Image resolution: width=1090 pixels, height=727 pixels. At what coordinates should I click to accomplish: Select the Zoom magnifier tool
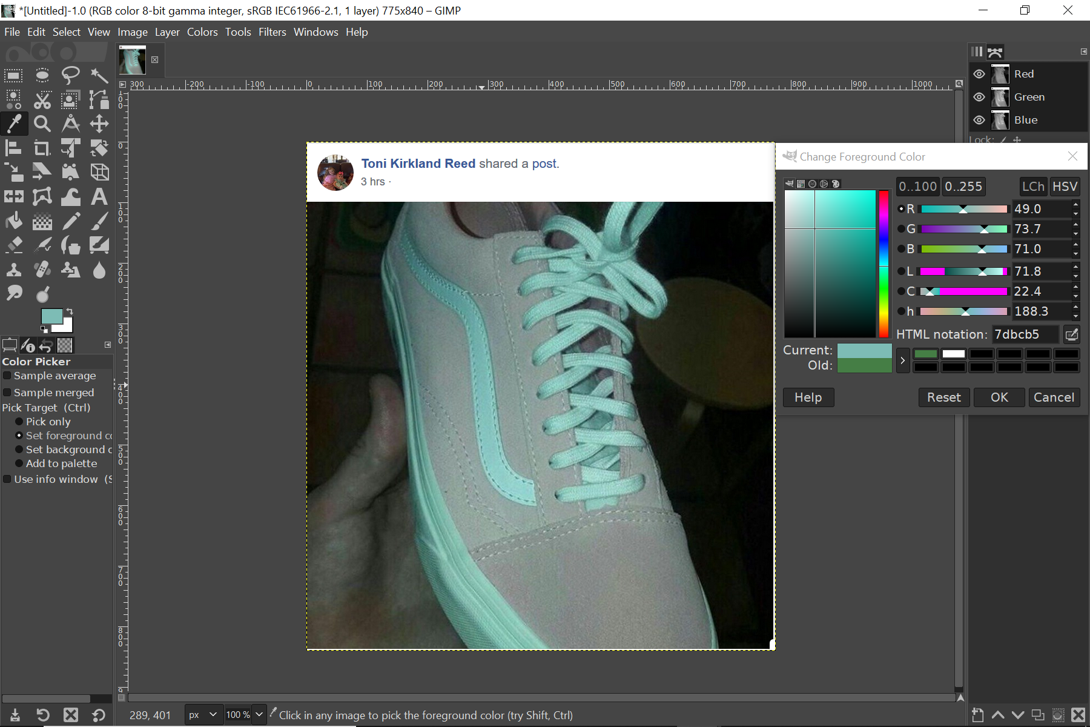[x=42, y=124]
